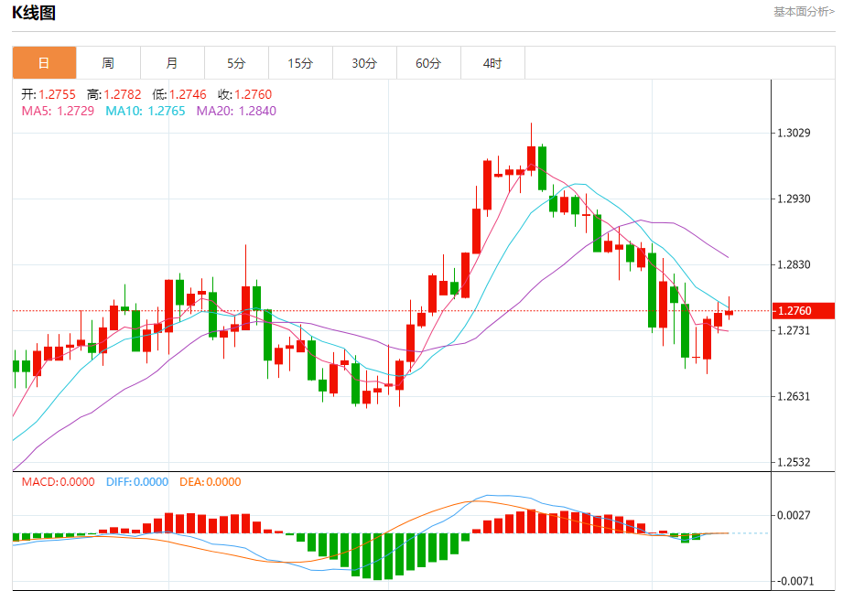Image resolution: width=843 pixels, height=591 pixels.
Task: Click the K线图 heading
Action: (x=34, y=13)
